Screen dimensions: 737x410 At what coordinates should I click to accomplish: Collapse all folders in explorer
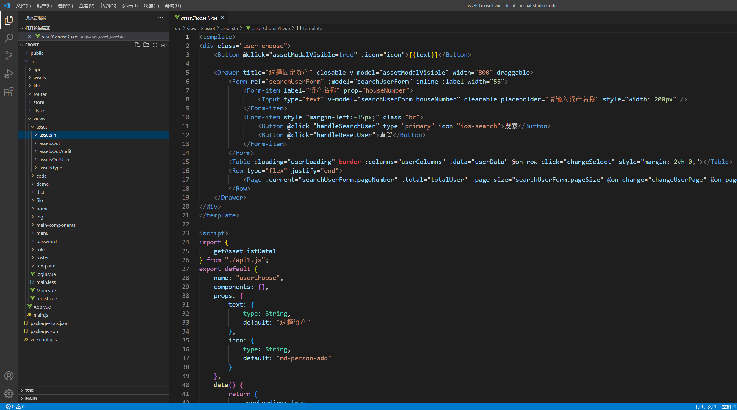pos(164,45)
